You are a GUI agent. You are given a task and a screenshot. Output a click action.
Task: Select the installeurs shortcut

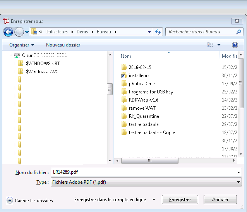coord(135,76)
